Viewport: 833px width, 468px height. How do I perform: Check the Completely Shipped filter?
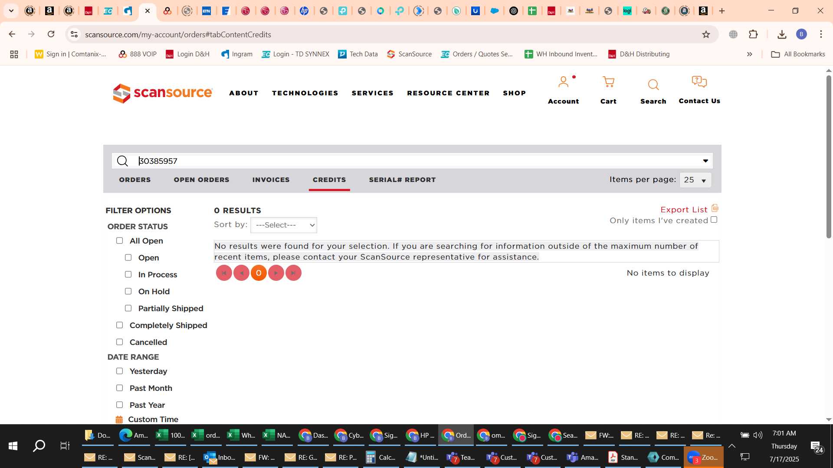point(119,325)
